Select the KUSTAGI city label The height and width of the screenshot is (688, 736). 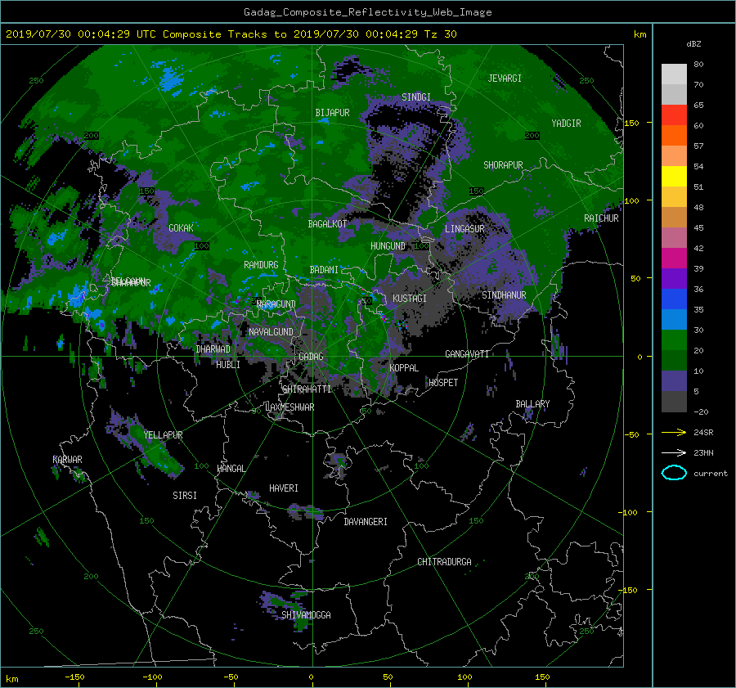coord(410,299)
